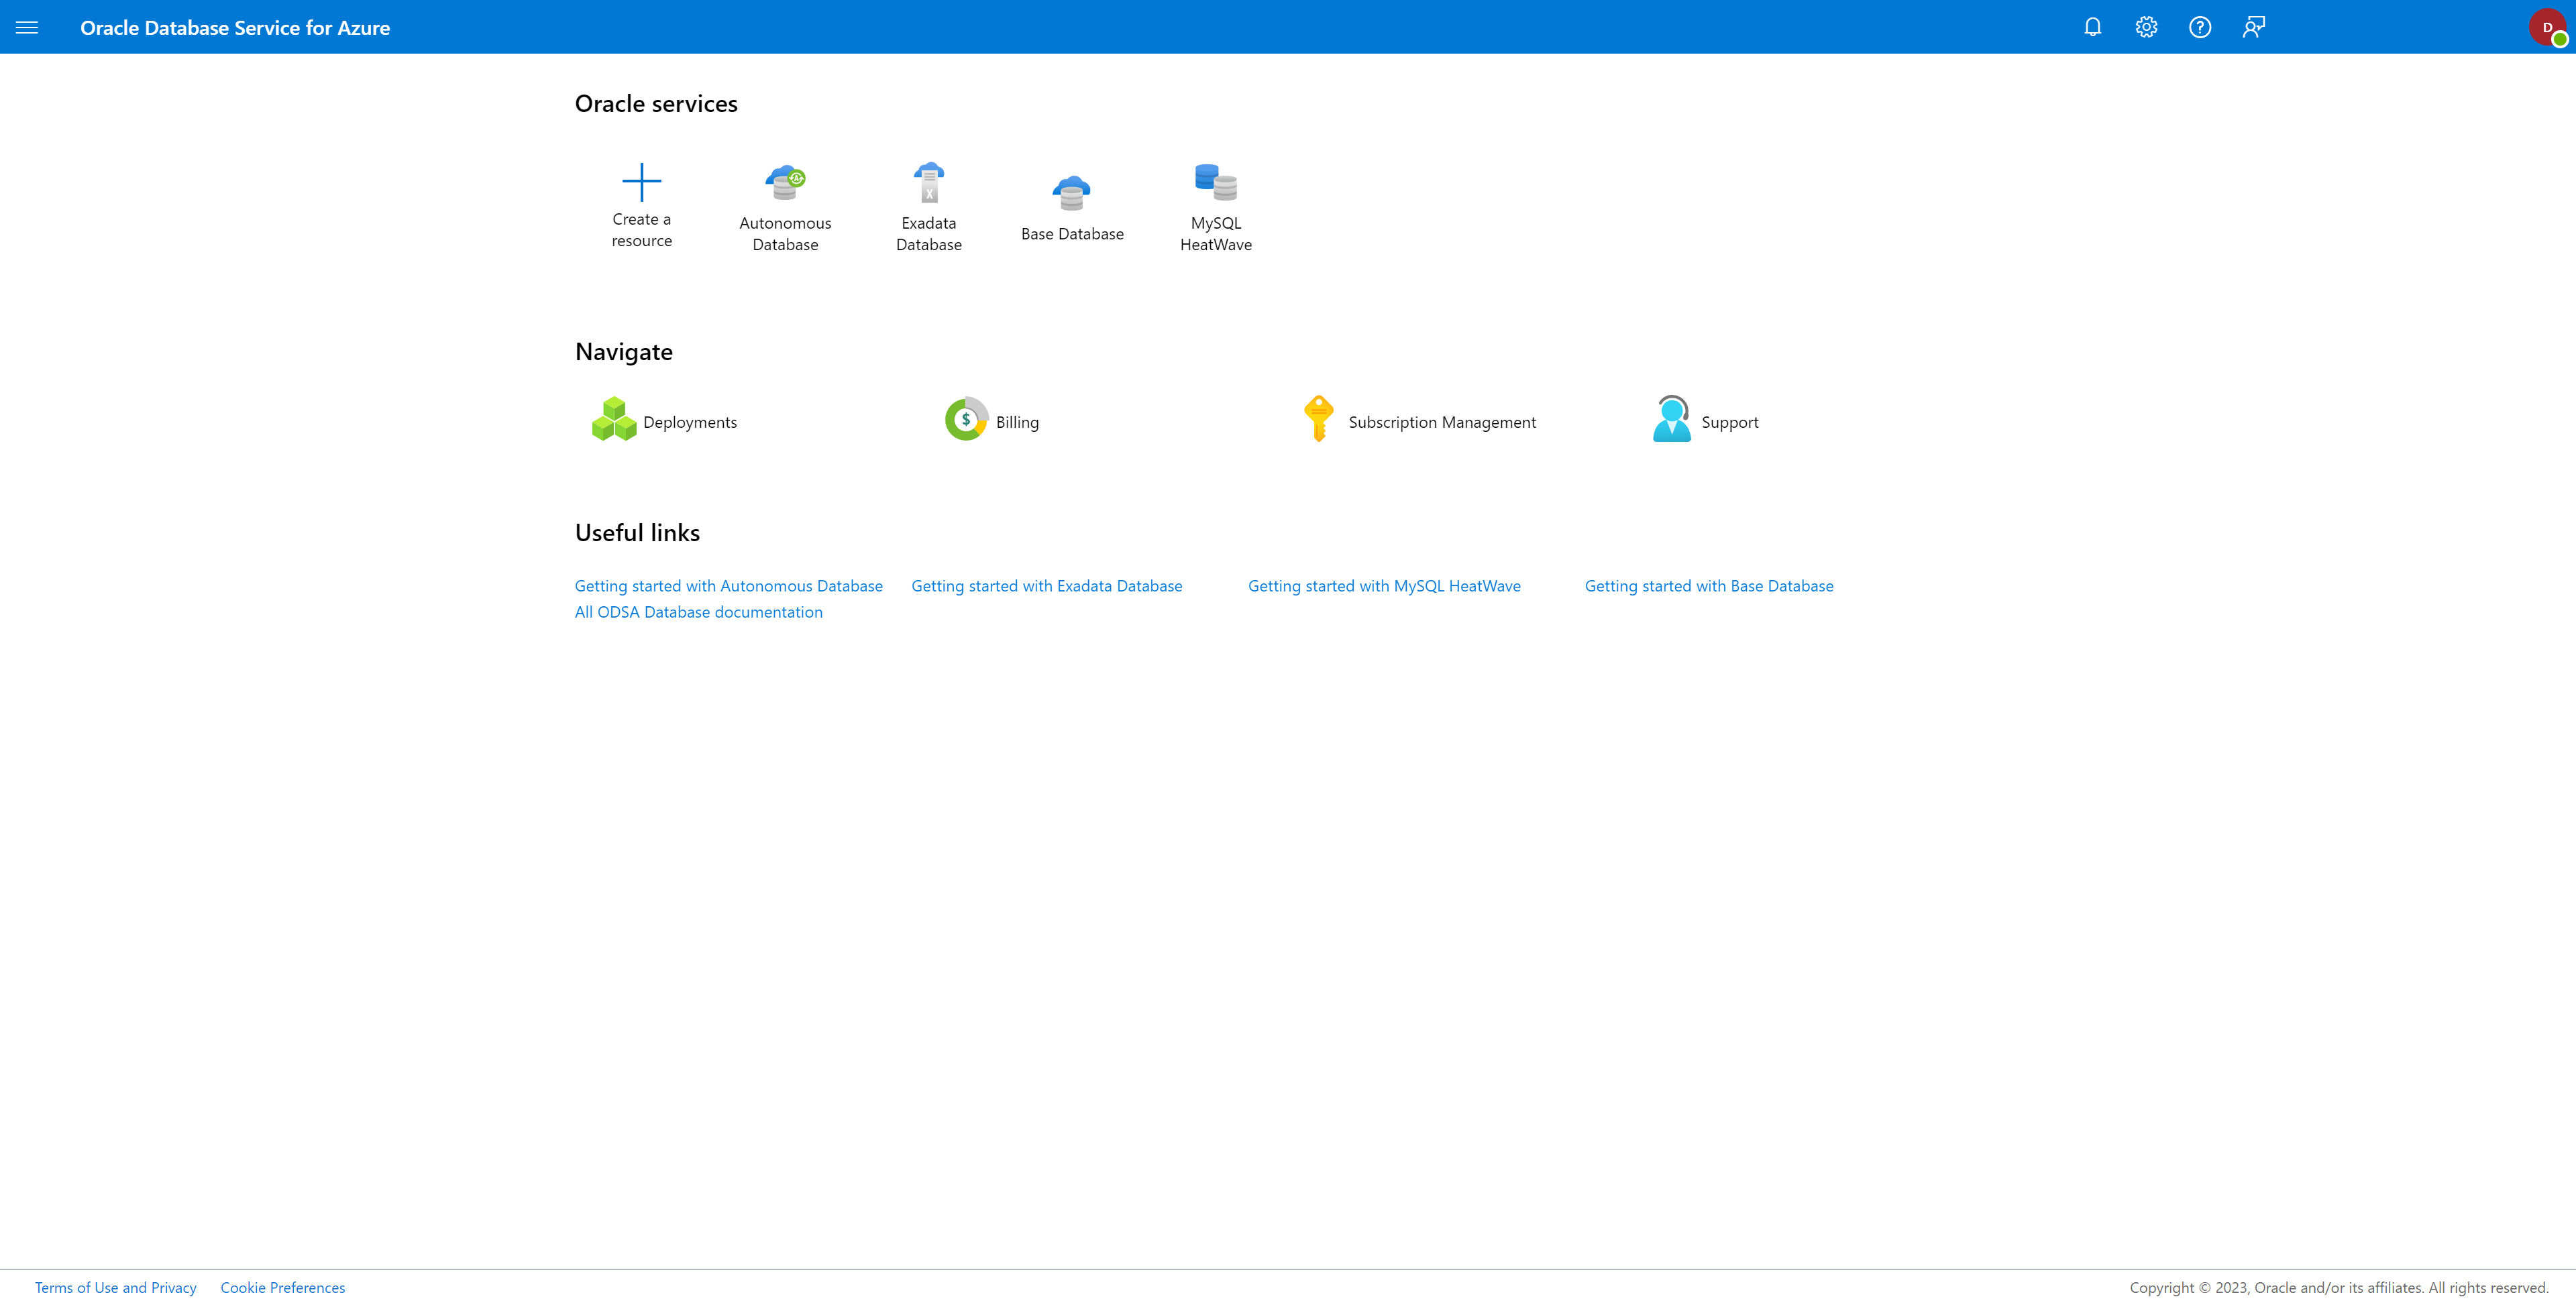Click the MySQL HeatWave label
Image resolution: width=2576 pixels, height=1309 pixels.
1216,234
